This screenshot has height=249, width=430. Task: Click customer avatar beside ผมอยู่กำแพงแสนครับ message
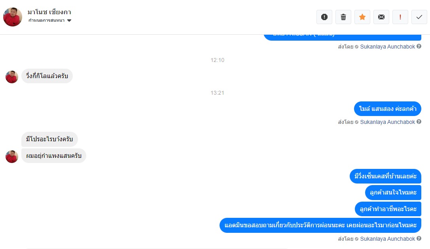pyautogui.click(x=12, y=157)
